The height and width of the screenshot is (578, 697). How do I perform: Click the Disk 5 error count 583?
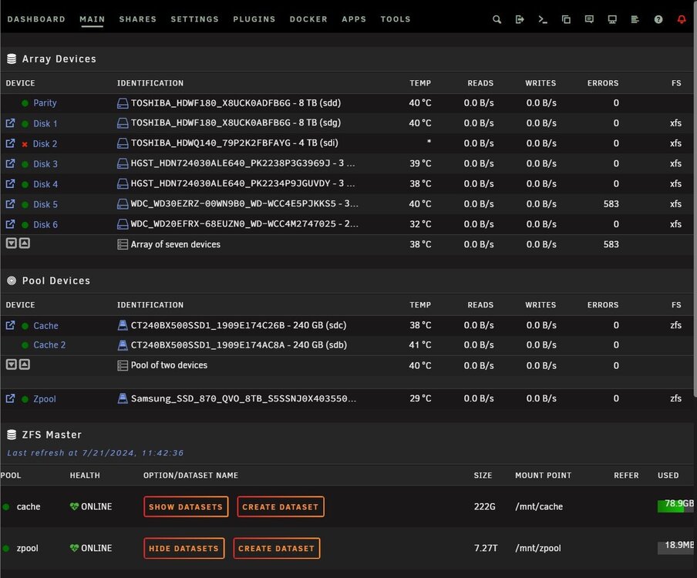click(611, 204)
